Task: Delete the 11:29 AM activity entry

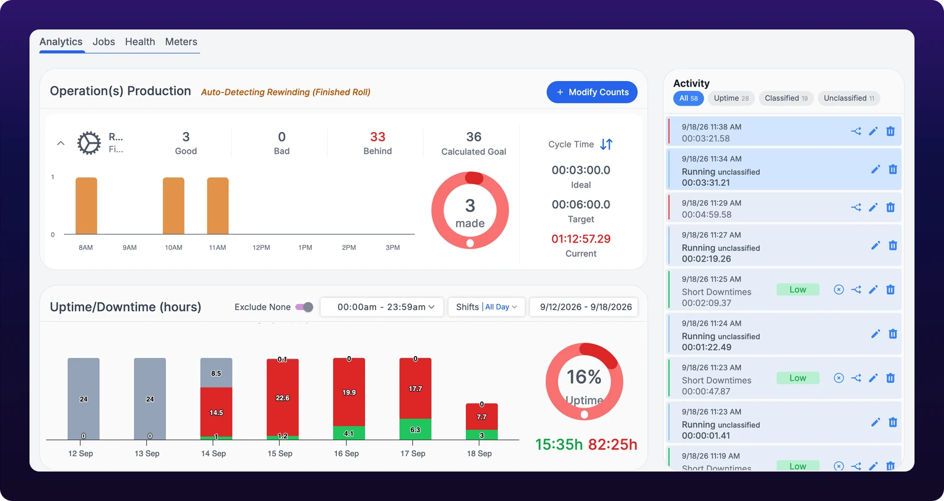Action: (891, 208)
